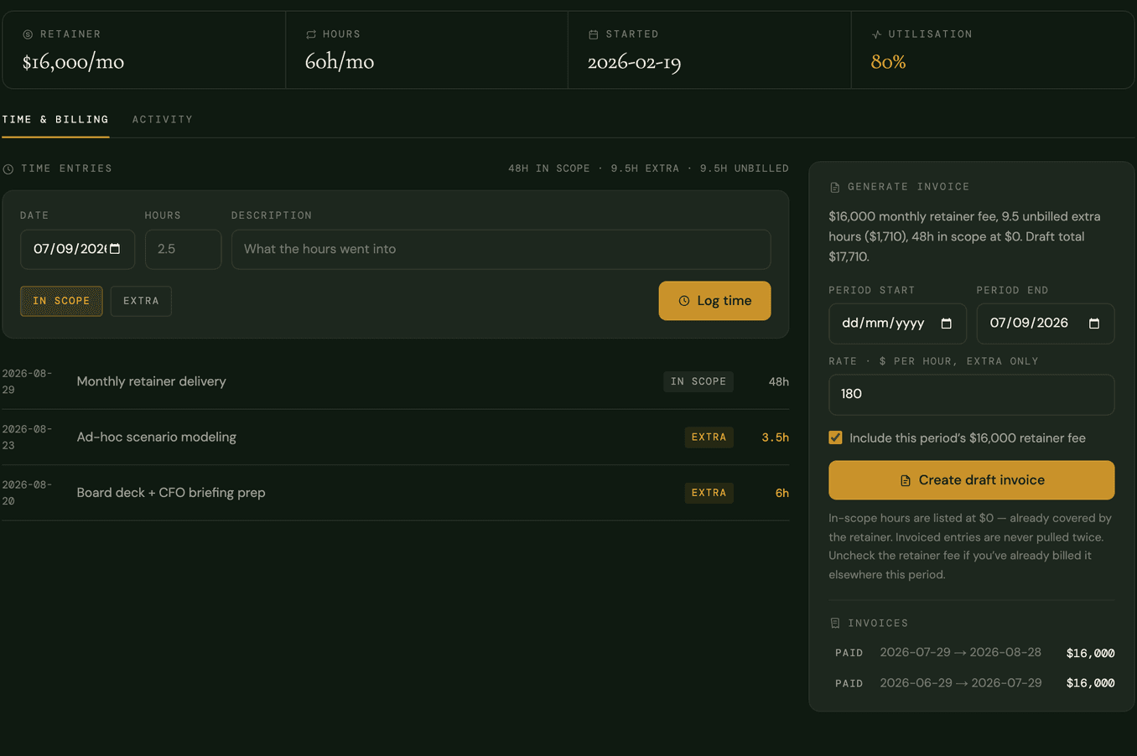Select the Extra entry type toggle
Image resolution: width=1137 pixels, height=756 pixels.
141,301
